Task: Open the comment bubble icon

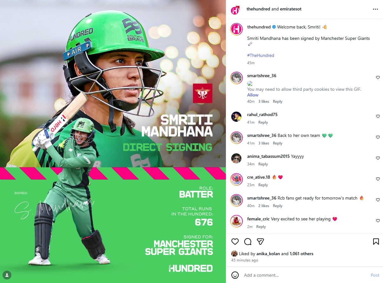Action: coord(248,242)
